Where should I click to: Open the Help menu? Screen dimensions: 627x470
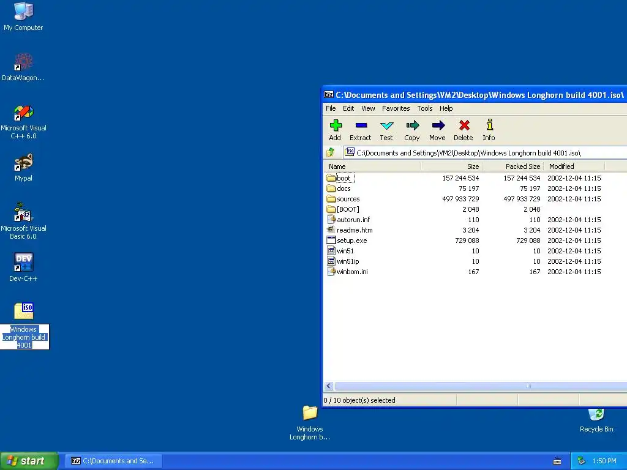click(x=446, y=108)
